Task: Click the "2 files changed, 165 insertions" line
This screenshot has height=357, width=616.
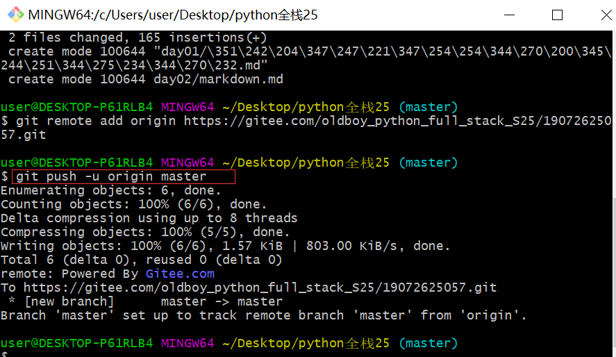Action: (x=133, y=38)
